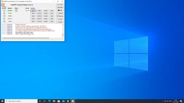The height and width of the screenshot is (103, 184).
Task: Toggle FileZilla service install checkbox
Action: coord(4,16)
